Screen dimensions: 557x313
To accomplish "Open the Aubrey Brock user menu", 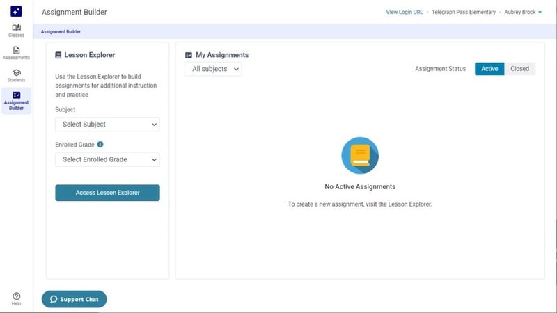I will pos(523,12).
